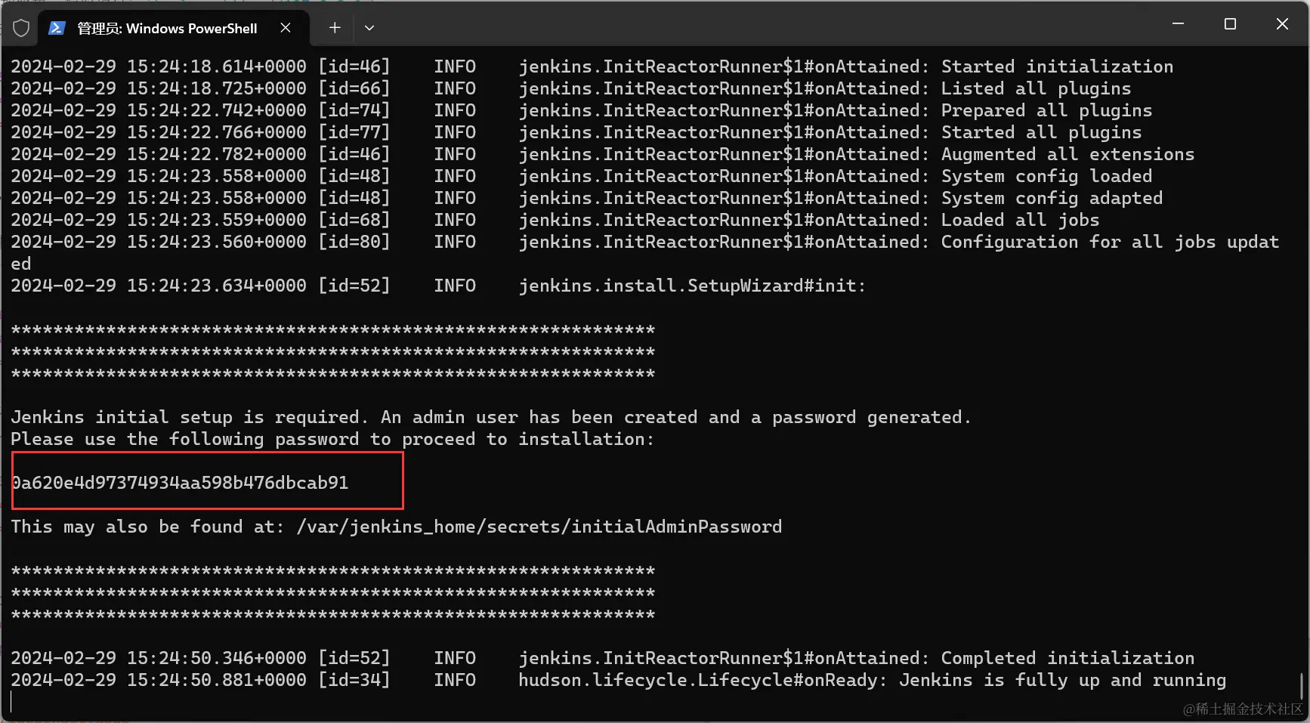Click the text 'System config loaded'

pos(1046,176)
